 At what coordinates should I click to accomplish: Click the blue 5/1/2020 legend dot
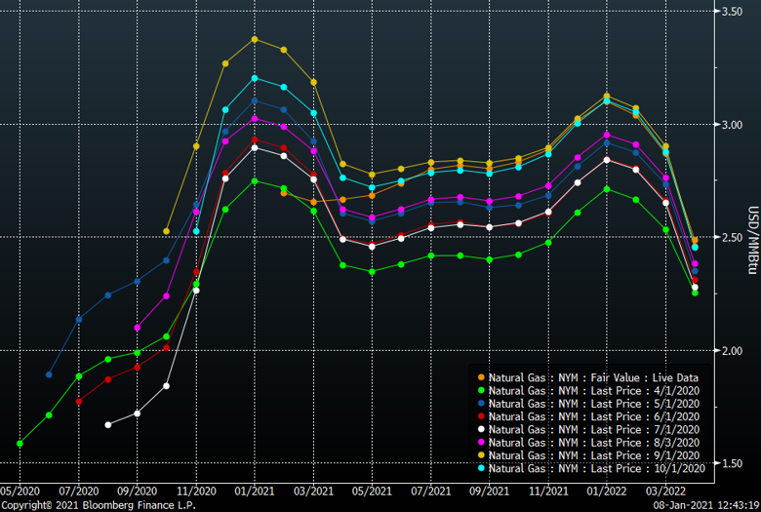[x=479, y=403]
